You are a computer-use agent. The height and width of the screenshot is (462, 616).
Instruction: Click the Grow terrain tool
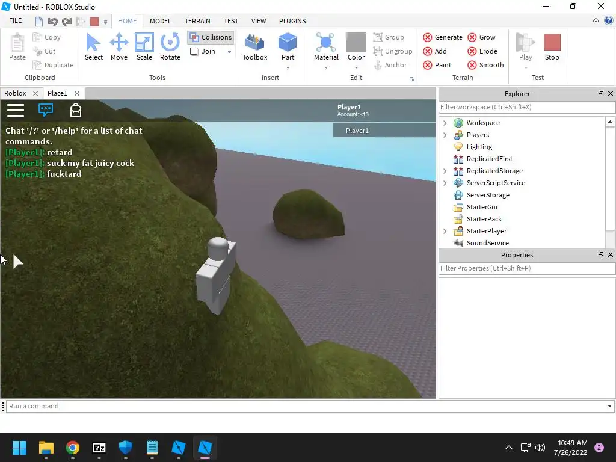(x=481, y=37)
